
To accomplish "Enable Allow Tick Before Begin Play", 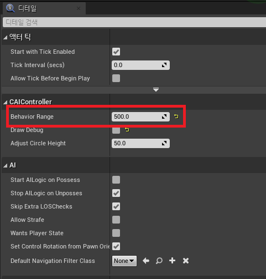I will click(116, 78).
